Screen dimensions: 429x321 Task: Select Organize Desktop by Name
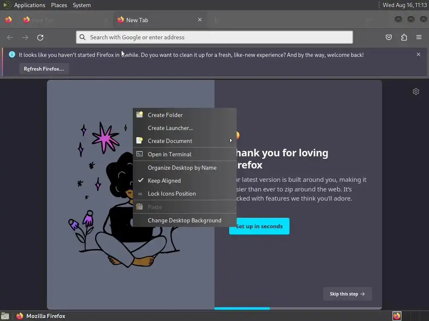click(x=185, y=168)
